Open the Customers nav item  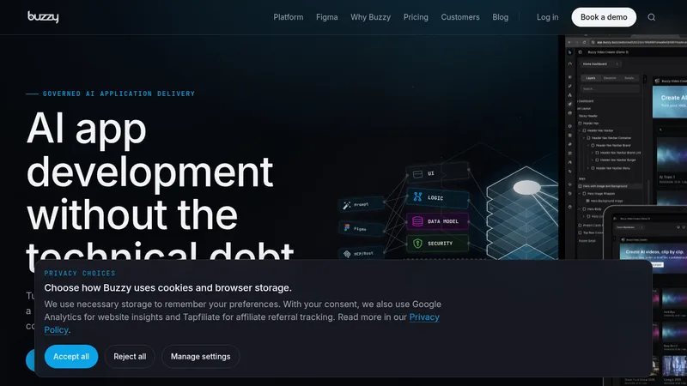coord(460,17)
